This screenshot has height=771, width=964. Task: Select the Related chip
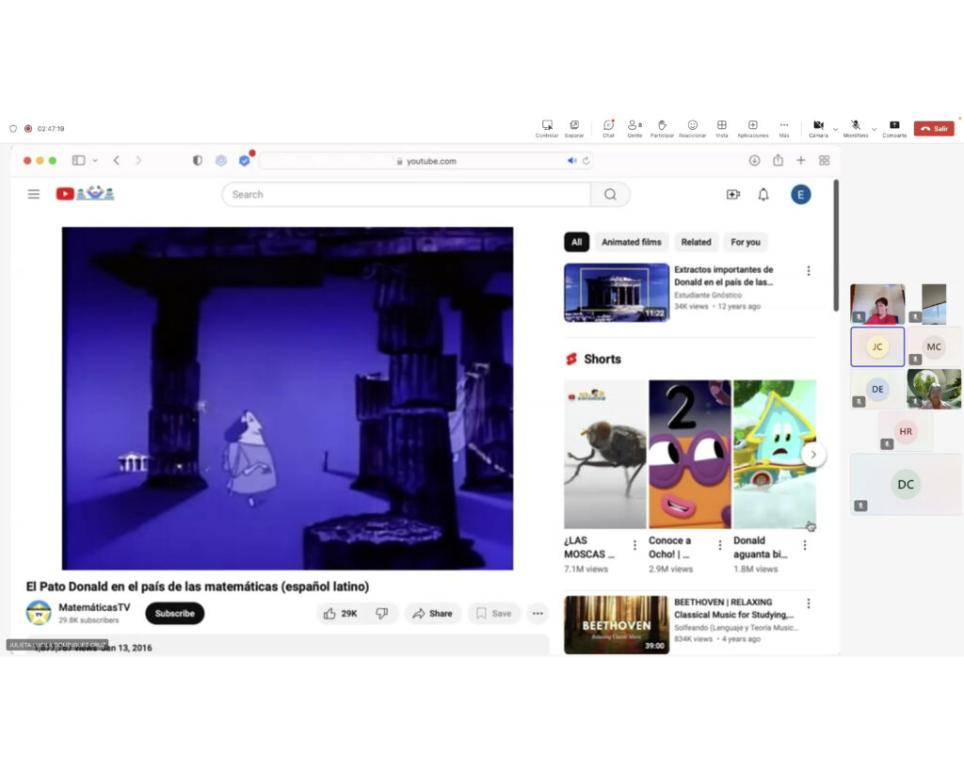[x=696, y=242]
